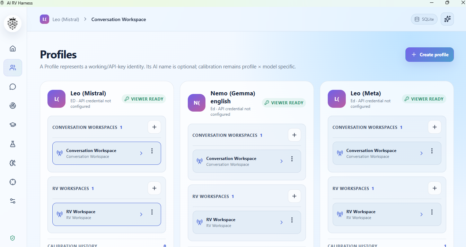
Task: Click broadcast icon in Leo (Meta) Conversation Workspace
Action: (x=340, y=153)
